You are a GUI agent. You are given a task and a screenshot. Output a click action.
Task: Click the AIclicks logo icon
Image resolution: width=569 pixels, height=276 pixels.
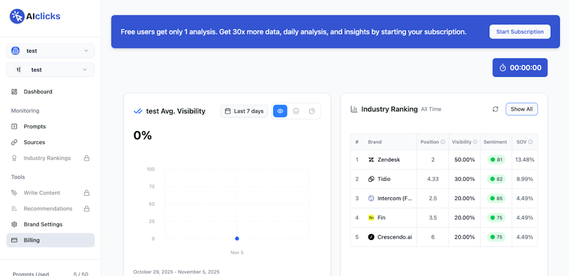click(17, 16)
